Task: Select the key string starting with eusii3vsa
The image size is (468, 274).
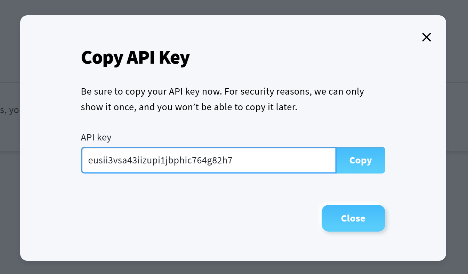Action: click(x=160, y=160)
